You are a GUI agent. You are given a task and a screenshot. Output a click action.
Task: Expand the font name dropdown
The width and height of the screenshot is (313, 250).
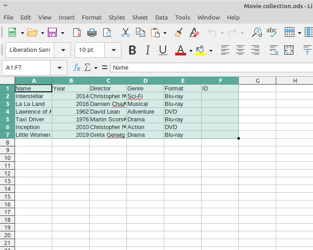click(63, 50)
